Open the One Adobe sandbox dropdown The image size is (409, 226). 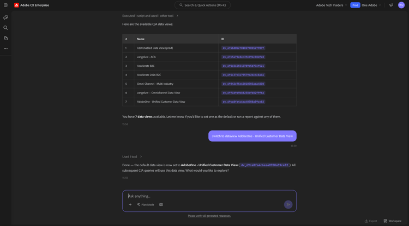tap(371, 5)
